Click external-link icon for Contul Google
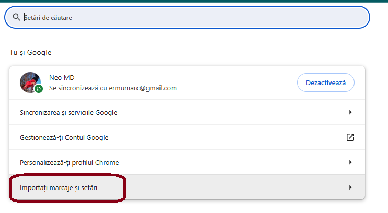This screenshot has width=388, height=213. pos(350,137)
